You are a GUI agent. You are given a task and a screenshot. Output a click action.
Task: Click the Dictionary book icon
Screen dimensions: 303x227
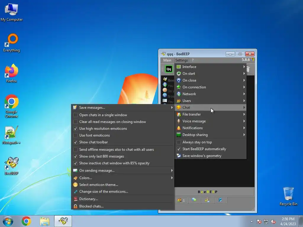coord(75,199)
